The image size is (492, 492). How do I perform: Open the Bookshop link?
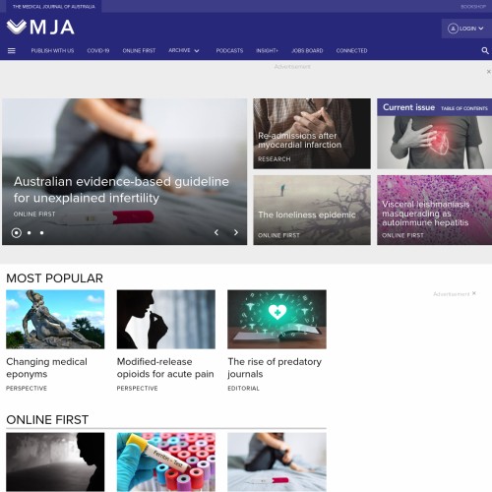coord(473,7)
